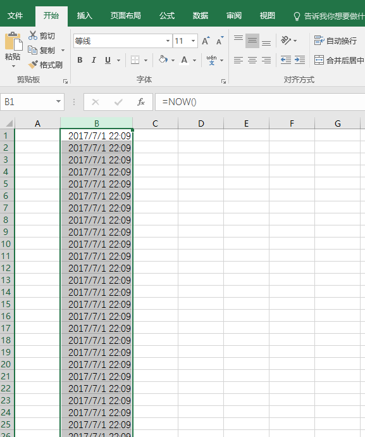Open clipboard 剪贴板 dialog launcher
365x437 pixels.
tap(65, 81)
